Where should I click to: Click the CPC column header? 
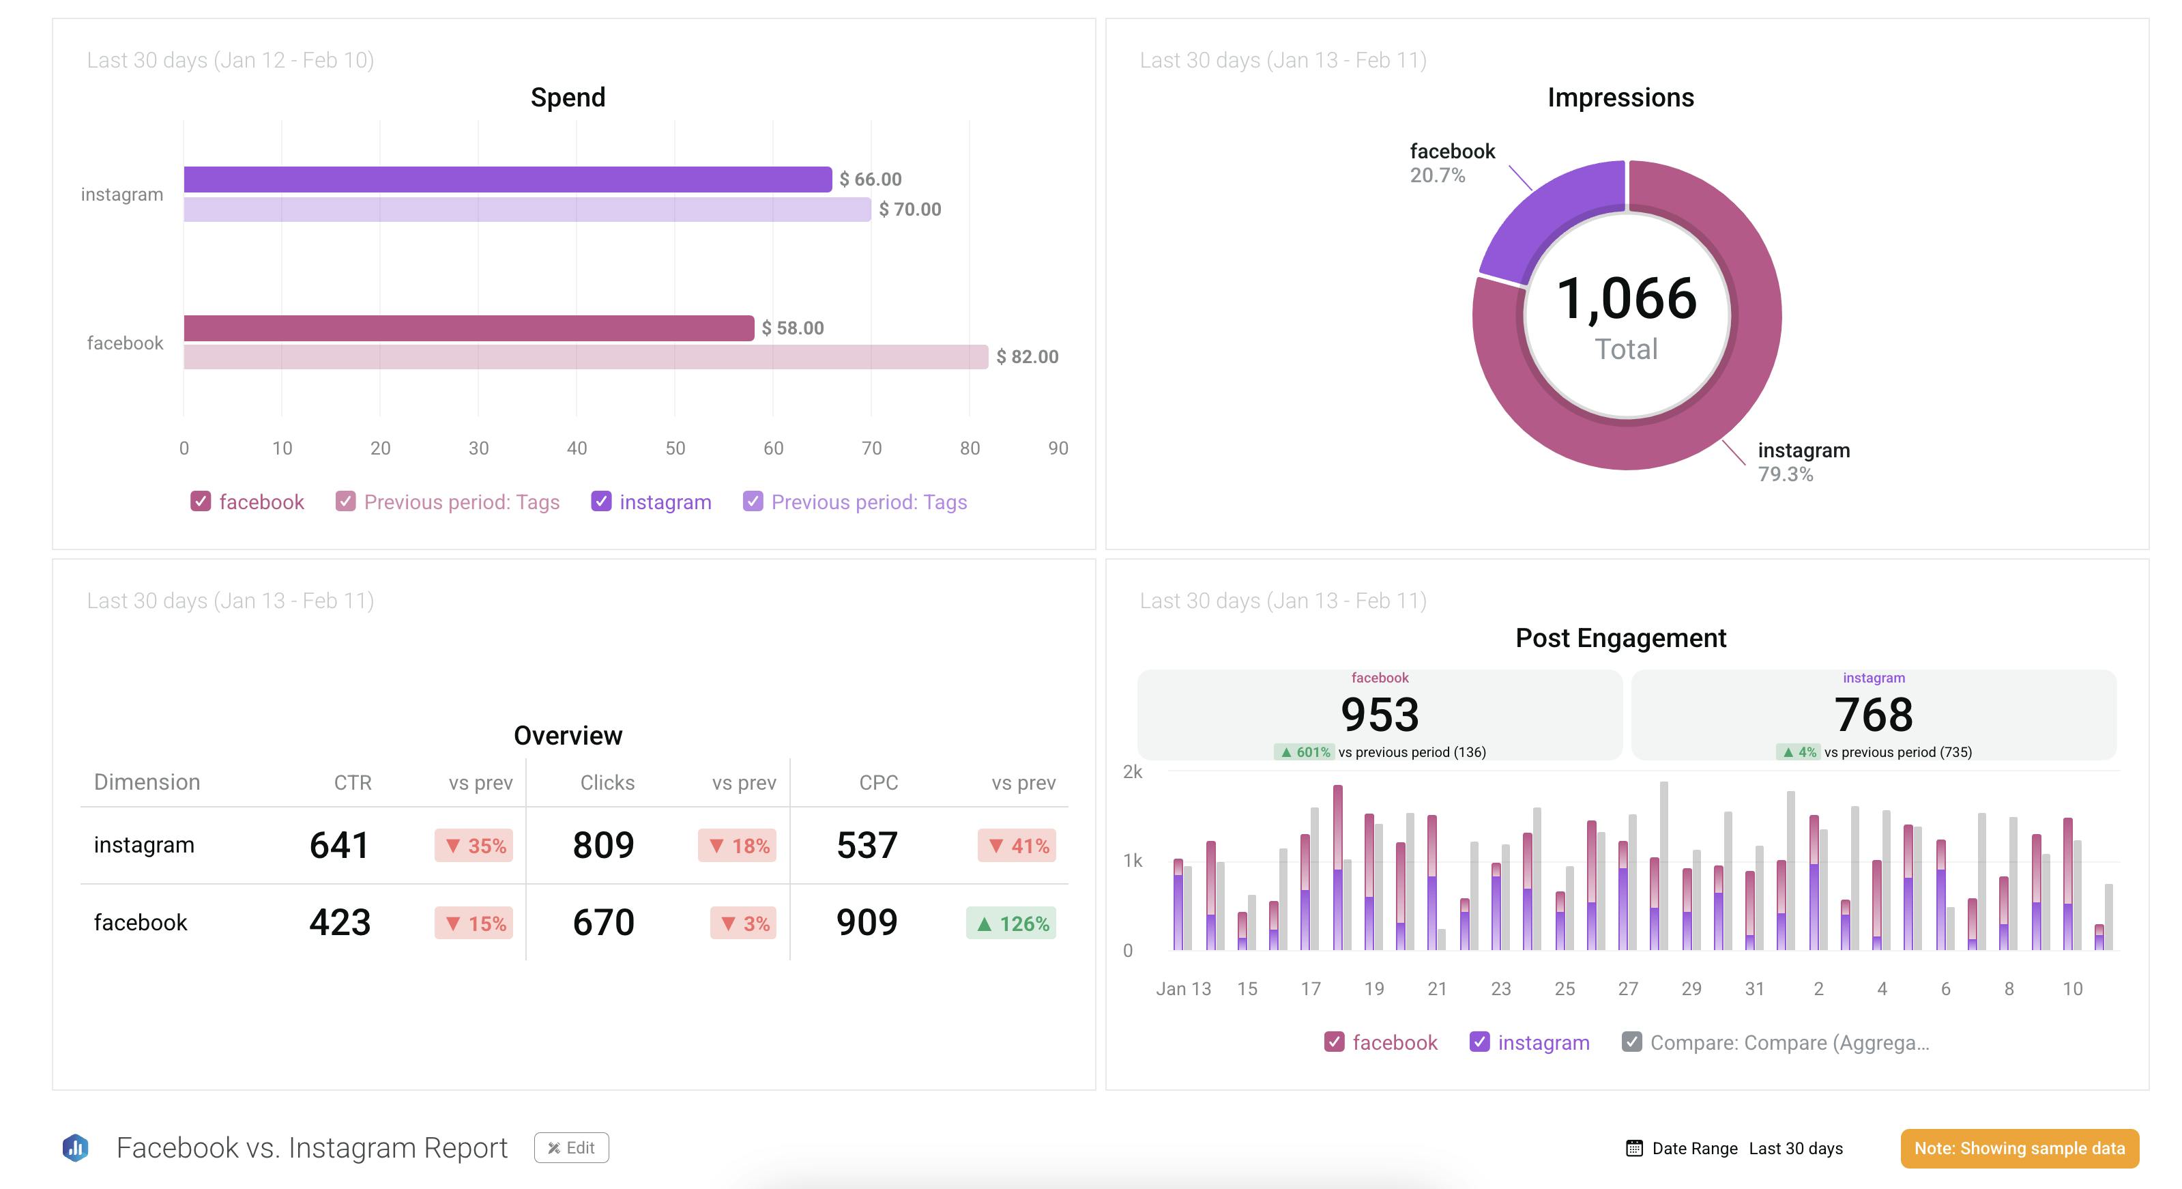pos(878,782)
